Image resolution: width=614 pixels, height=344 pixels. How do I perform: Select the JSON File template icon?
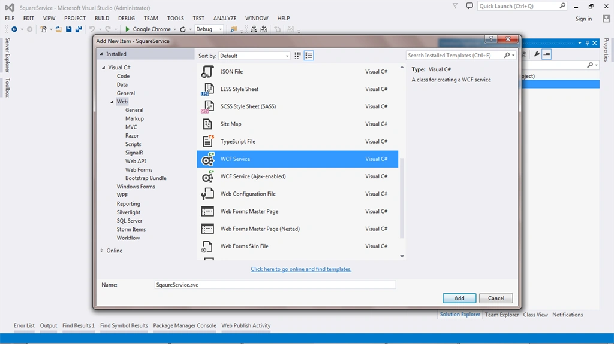click(x=207, y=72)
